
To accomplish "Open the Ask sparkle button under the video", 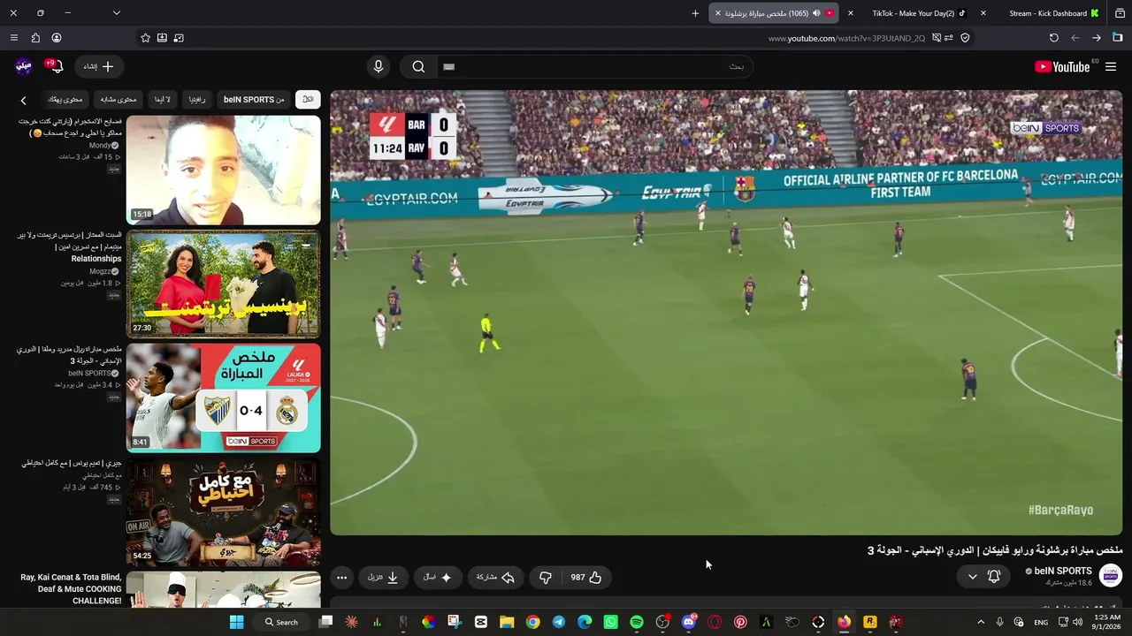I will pyautogui.click(x=438, y=577).
